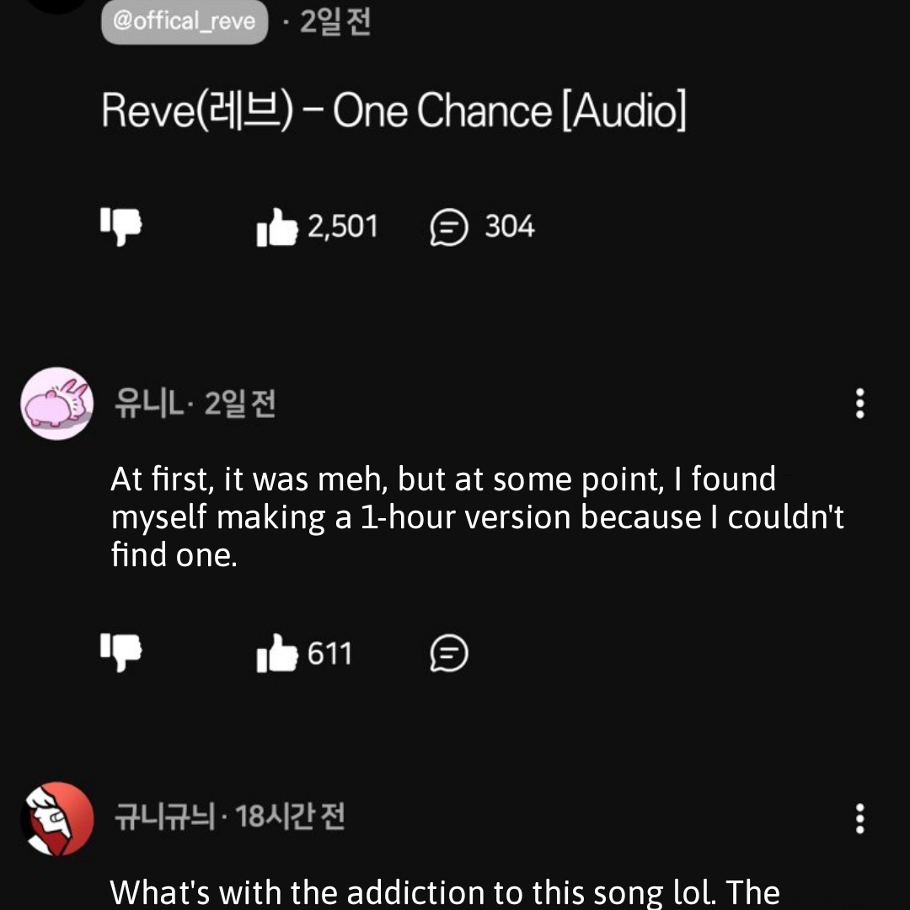Tap the 'Reve(레브) – One Chance [Audio]' title

pos(393,112)
